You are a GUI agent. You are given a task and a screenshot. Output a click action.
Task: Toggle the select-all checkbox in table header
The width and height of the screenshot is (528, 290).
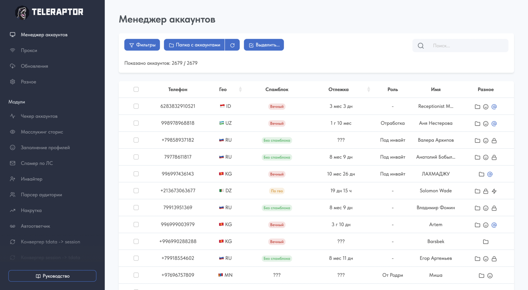pos(136,90)
